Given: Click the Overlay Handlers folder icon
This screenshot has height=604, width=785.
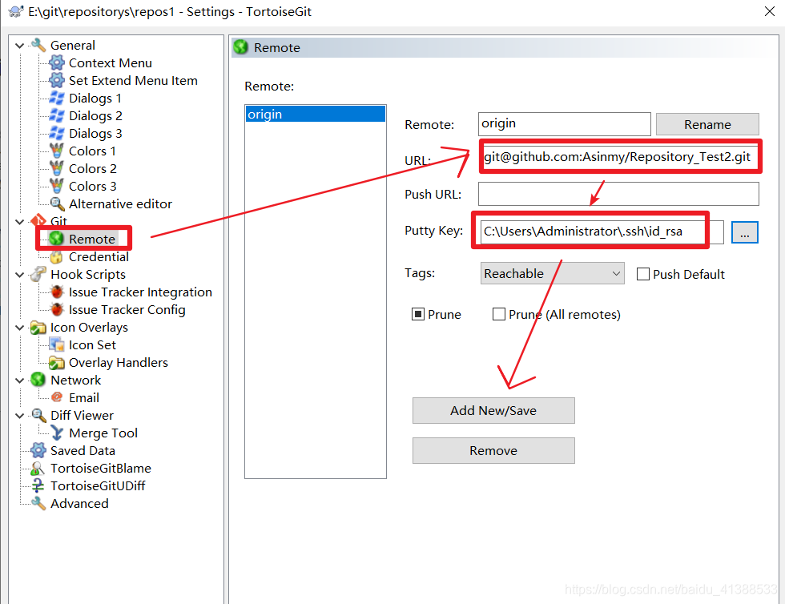Looking at the screenshot, I should click(57, 362).
